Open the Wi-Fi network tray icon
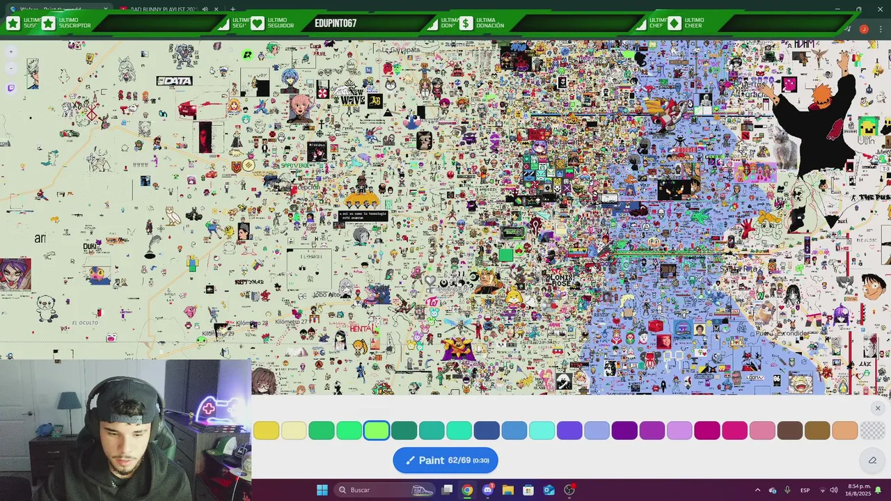Screen dimensions: 891x501 [x=822, y=490]
